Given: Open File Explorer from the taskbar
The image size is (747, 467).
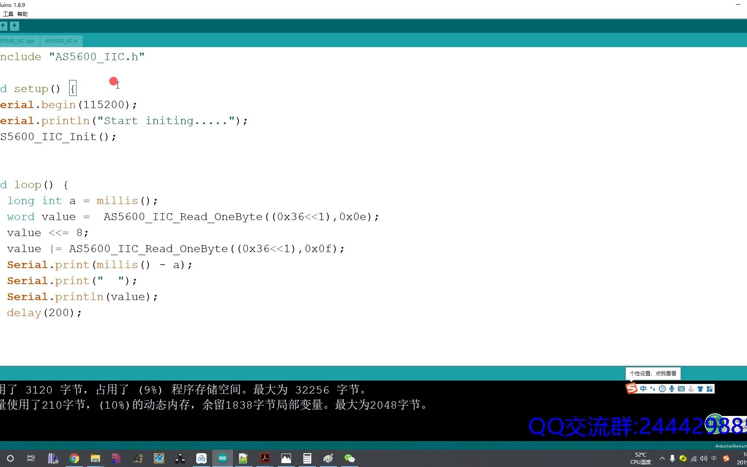Looking at the screenshot, I should 96,458.
